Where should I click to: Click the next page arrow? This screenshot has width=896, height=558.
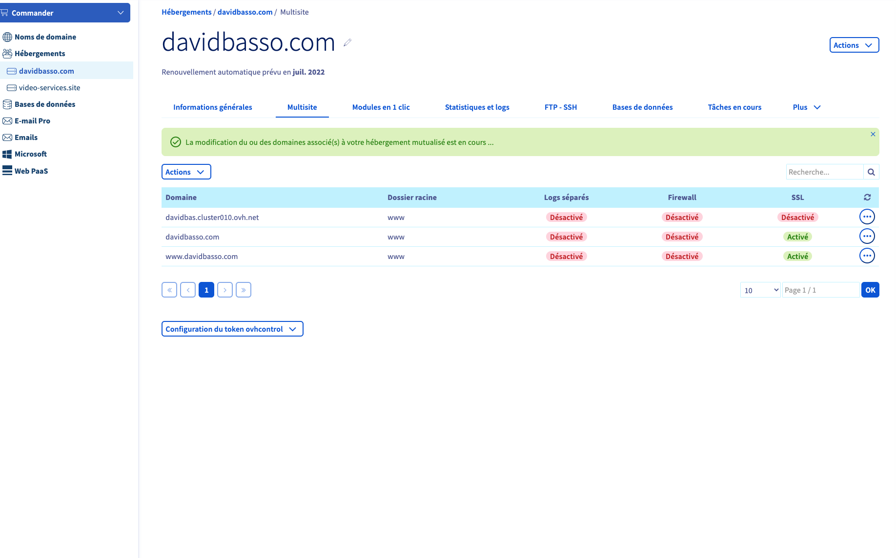[224, 290]
